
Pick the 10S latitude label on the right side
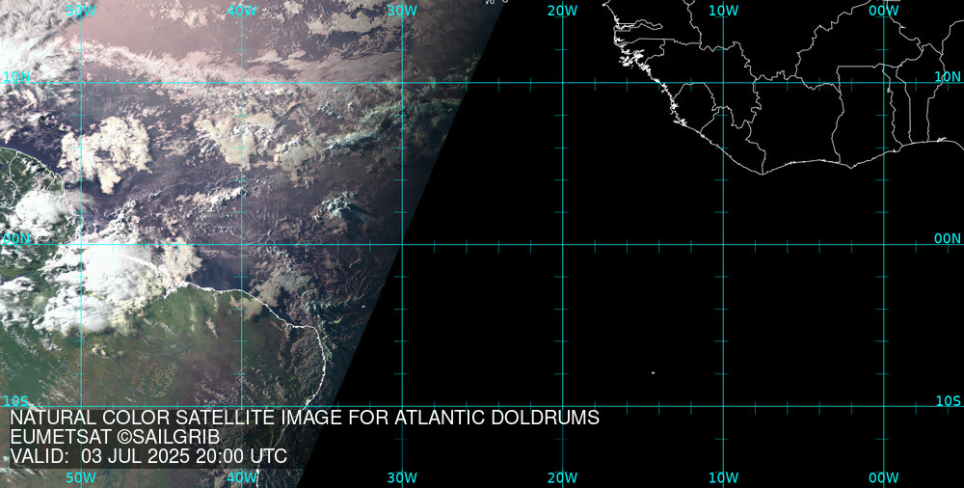pos(948,401)
